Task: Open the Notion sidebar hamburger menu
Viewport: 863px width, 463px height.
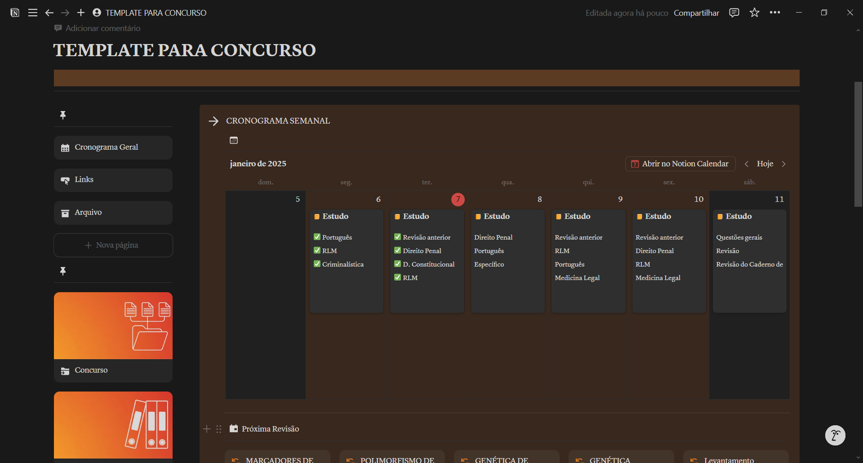Action: click(x=33, y=13)
